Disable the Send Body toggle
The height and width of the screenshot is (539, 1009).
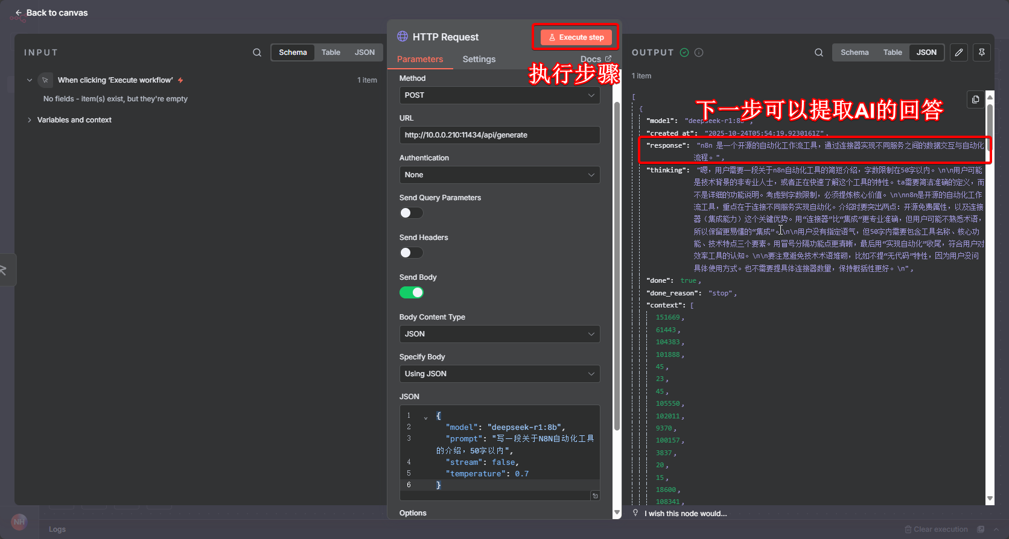coord(412,292)
